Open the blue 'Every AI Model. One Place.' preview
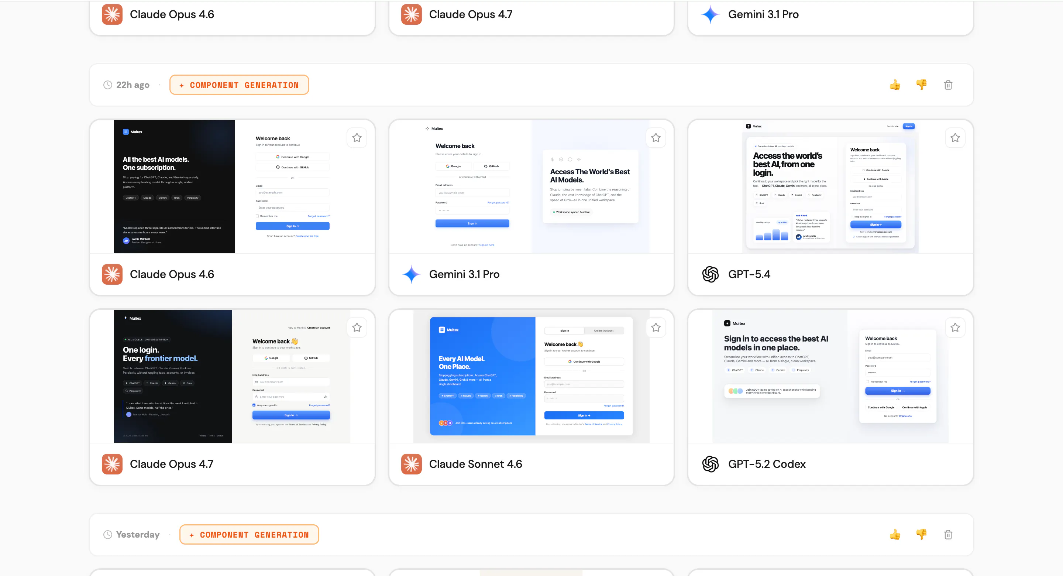 coord(531,376)
